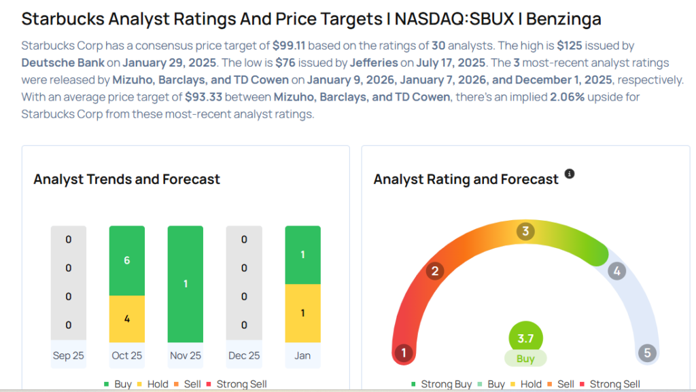The height and width of the screenshot is (392, 696).
Task: Click gauge marker number 5
Action: click(646, 353)
